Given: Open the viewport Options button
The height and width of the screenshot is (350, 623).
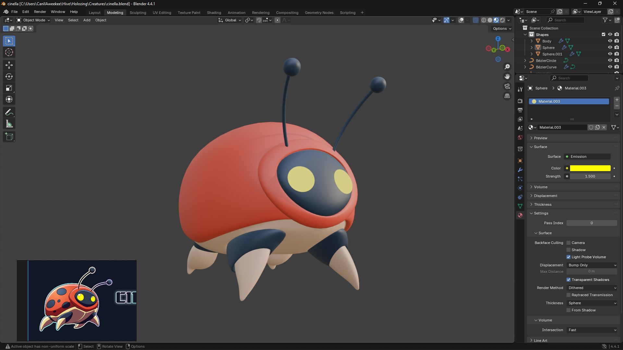Looking at the screenshot, I should (x=502, y=29).
